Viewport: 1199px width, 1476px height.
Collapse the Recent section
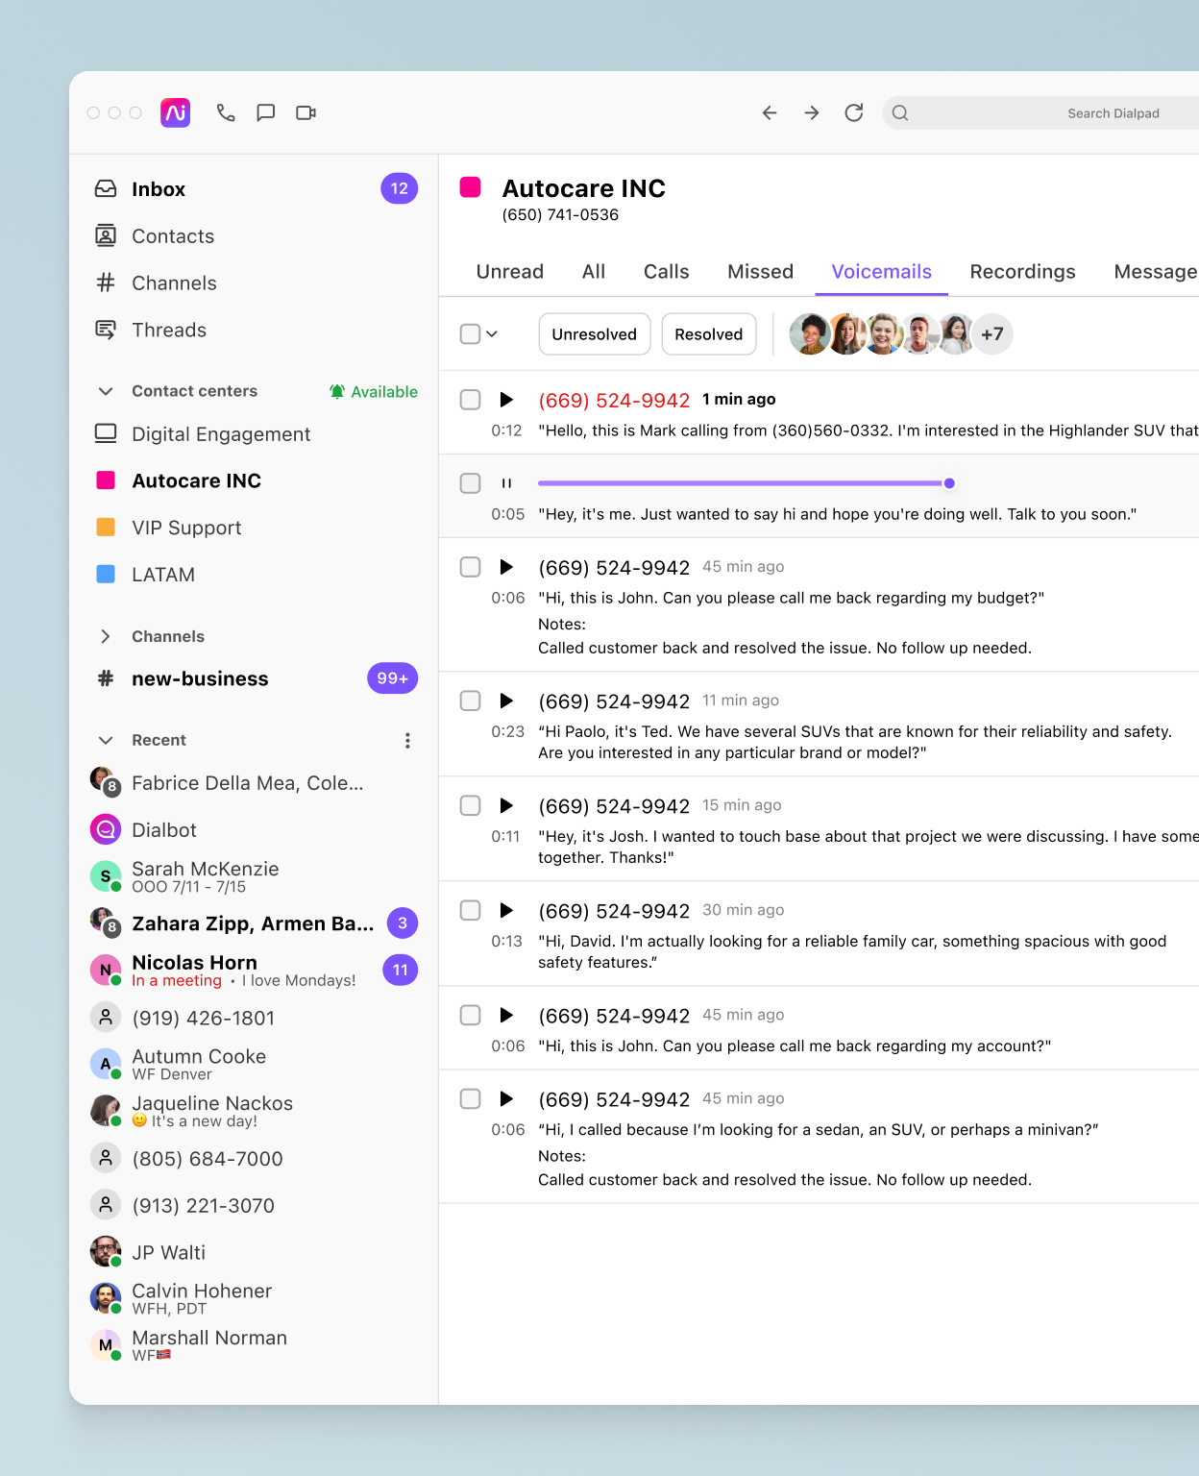pos(106,740)
